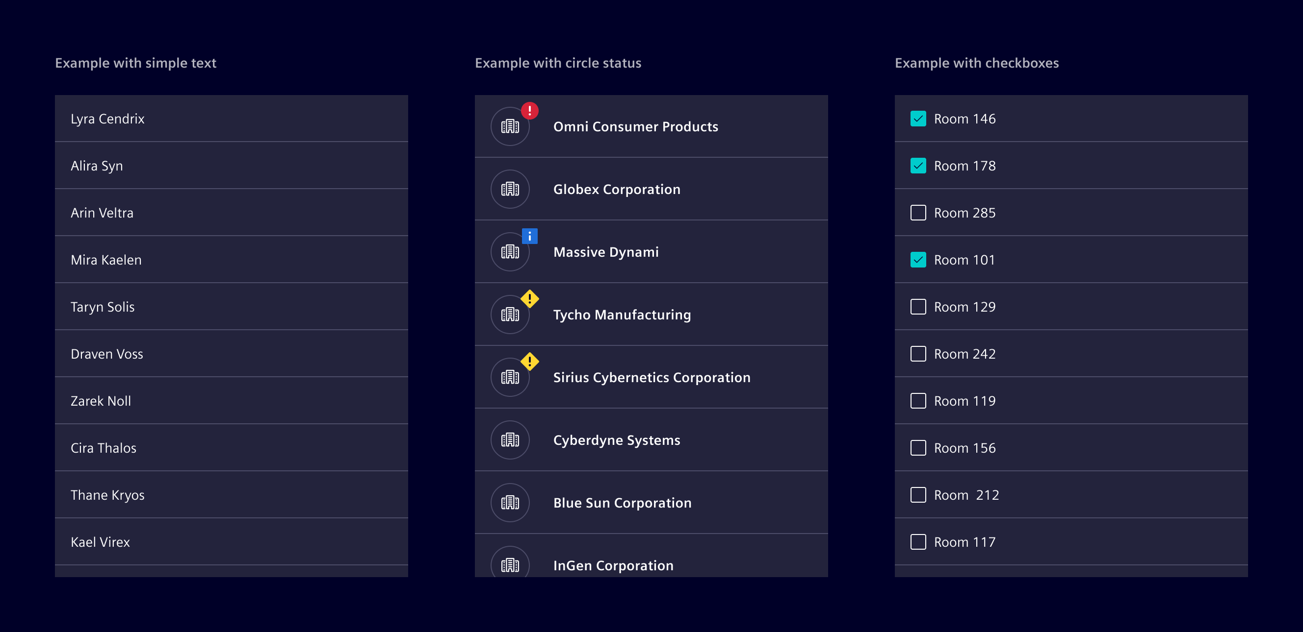
Task: Tick the Room 212 checkbox
Action: coord(918,495)
